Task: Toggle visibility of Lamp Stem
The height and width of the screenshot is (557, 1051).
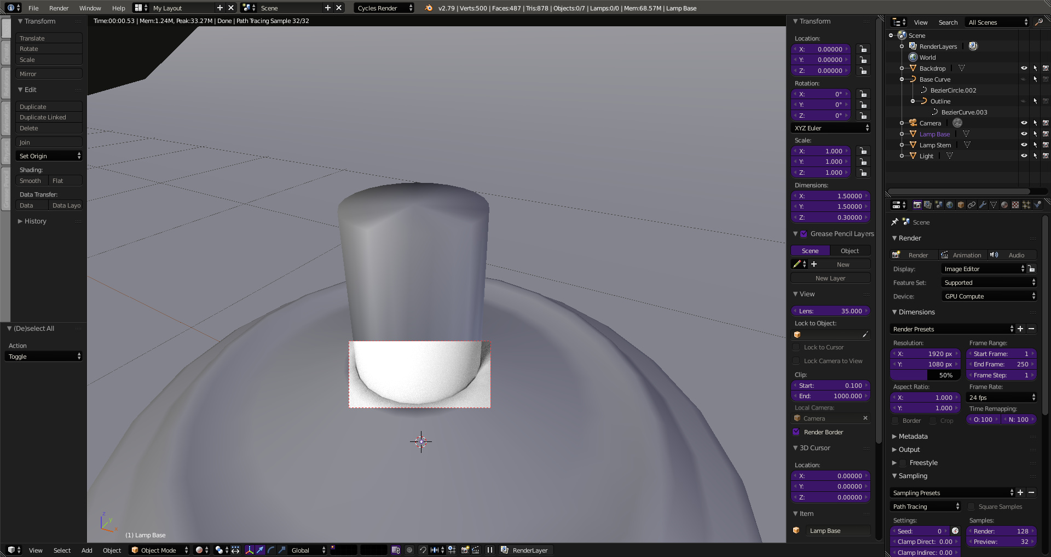Action: 1024,145
